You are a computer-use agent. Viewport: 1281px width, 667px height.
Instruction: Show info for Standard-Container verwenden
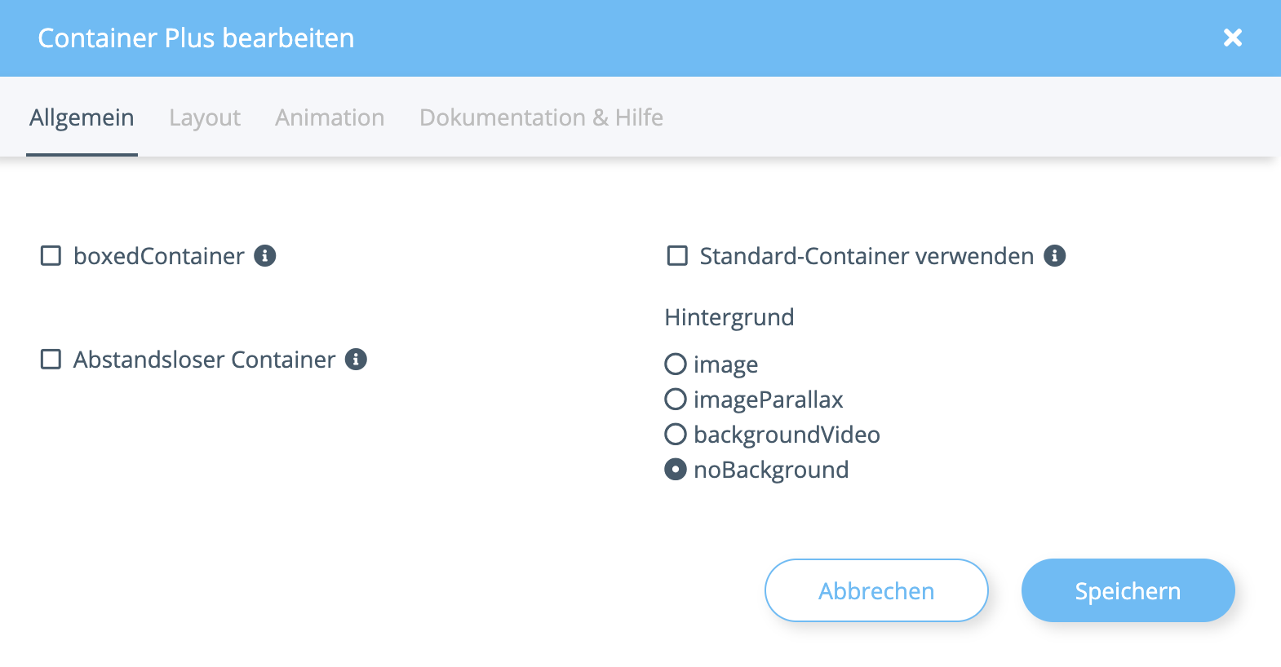coord(1055,256)
